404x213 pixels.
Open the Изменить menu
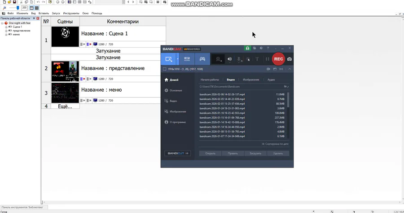pos(22,13)
